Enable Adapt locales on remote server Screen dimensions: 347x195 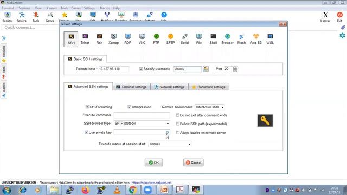coord(177,132)
